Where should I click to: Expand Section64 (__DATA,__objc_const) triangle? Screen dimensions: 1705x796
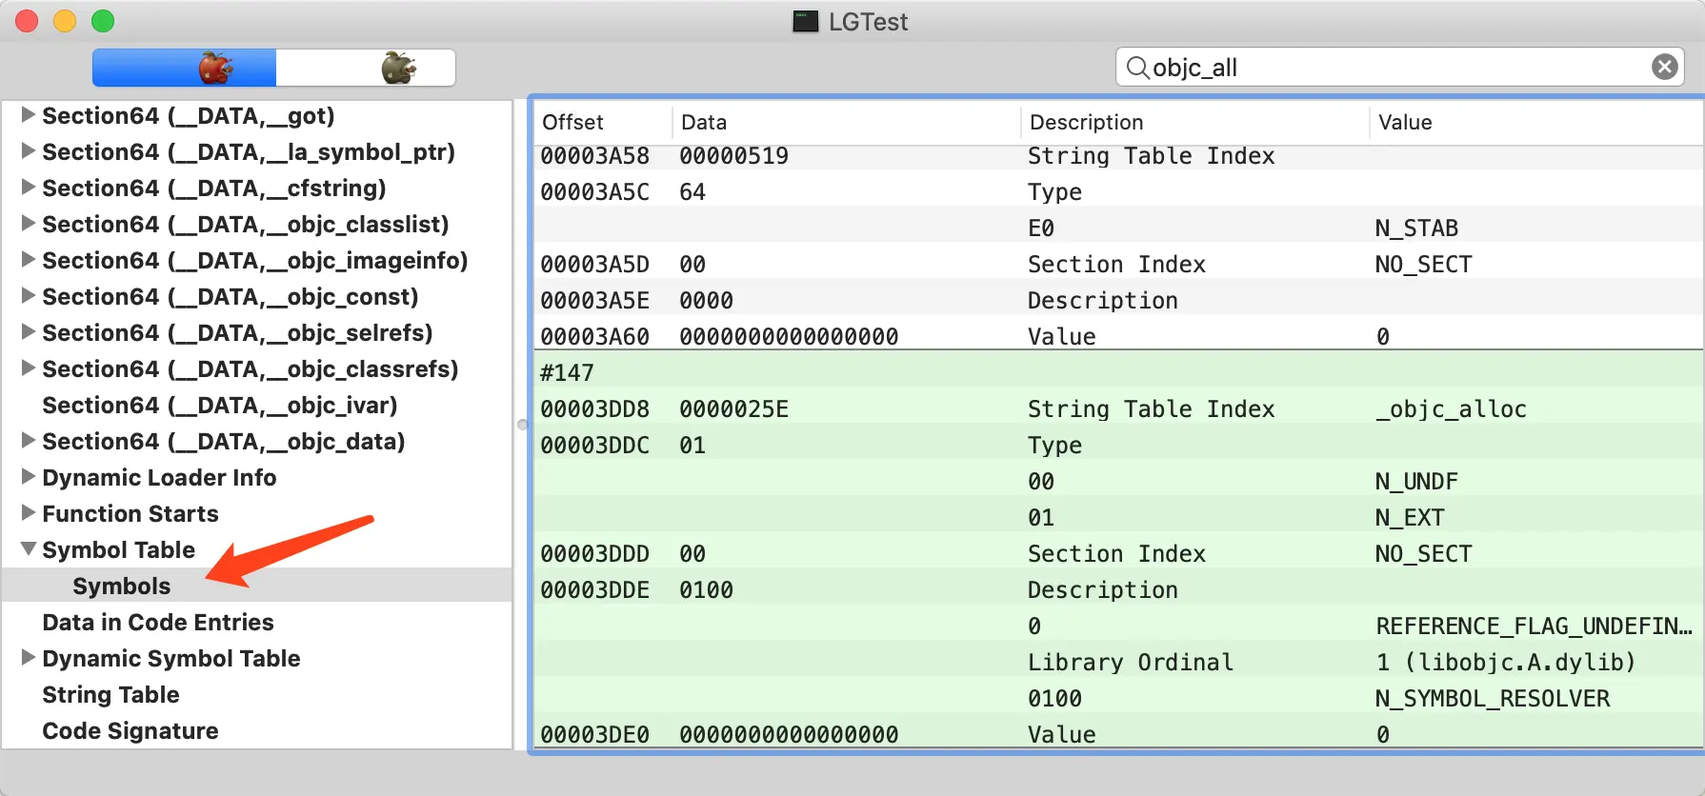(29, 296)
